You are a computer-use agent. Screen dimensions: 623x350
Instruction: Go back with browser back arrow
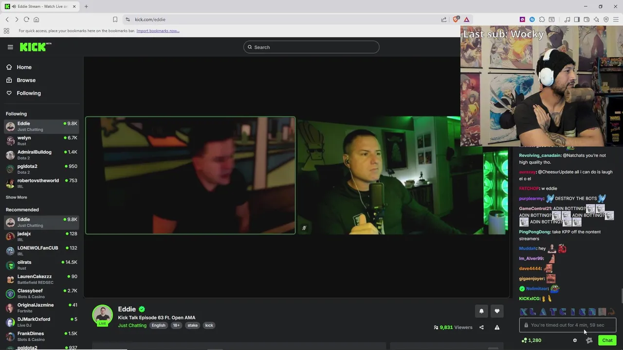tap(7, 19)
